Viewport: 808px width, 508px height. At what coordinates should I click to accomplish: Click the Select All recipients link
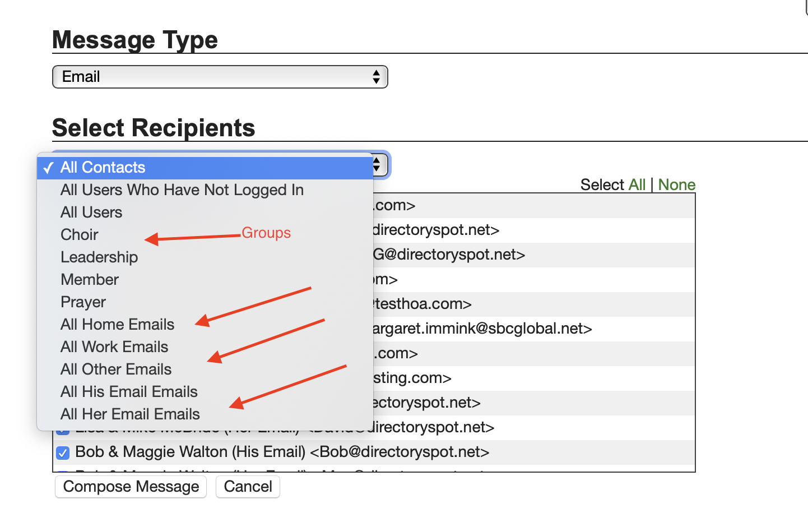click(x=637, y=185)
